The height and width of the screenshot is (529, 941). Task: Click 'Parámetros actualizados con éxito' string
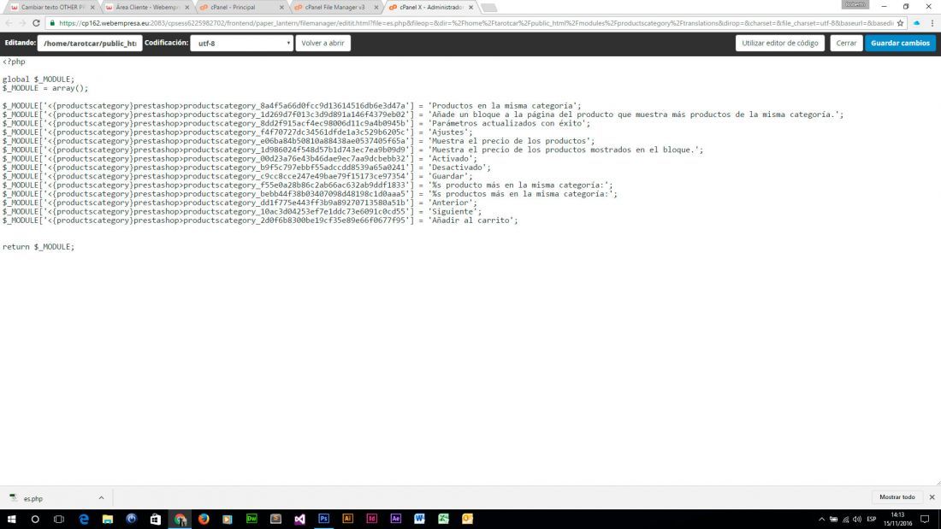click(x=508, y=124)
